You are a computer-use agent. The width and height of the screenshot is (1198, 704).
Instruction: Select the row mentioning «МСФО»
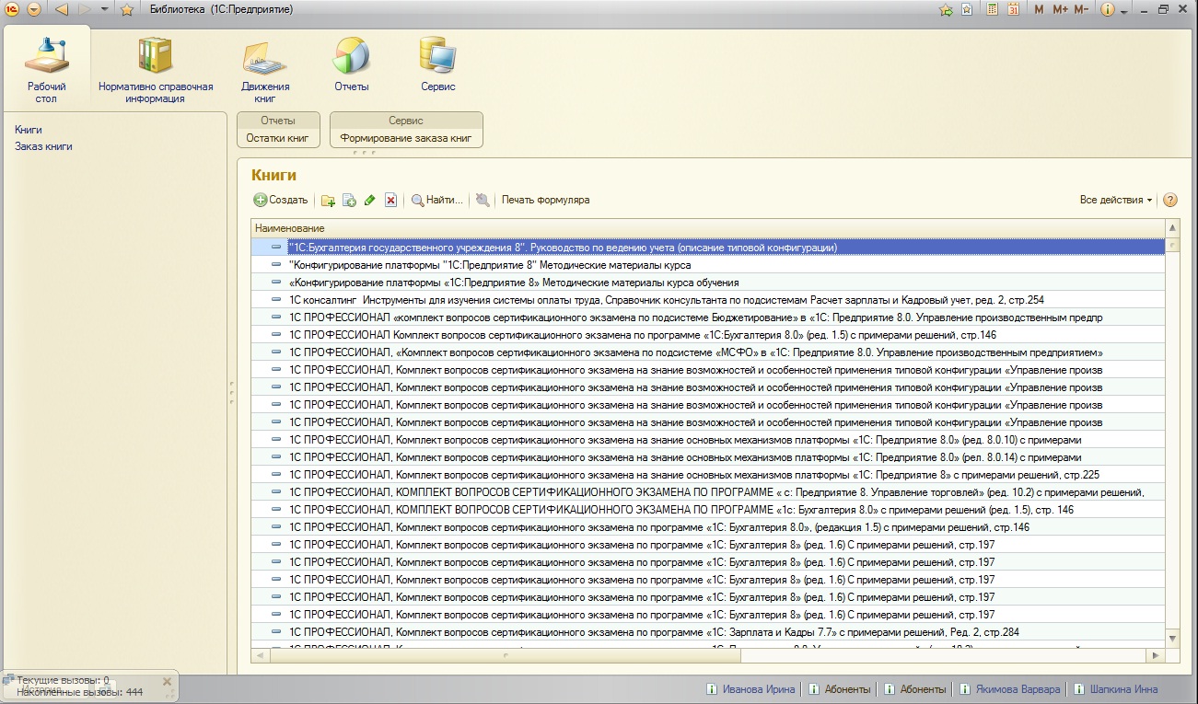(x=708, y=352)
